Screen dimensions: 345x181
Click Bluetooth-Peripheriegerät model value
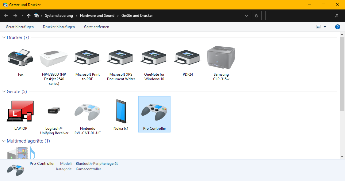tap(97, 164)
